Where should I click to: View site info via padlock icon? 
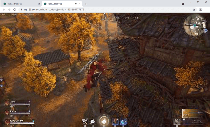tap(21, 10)
